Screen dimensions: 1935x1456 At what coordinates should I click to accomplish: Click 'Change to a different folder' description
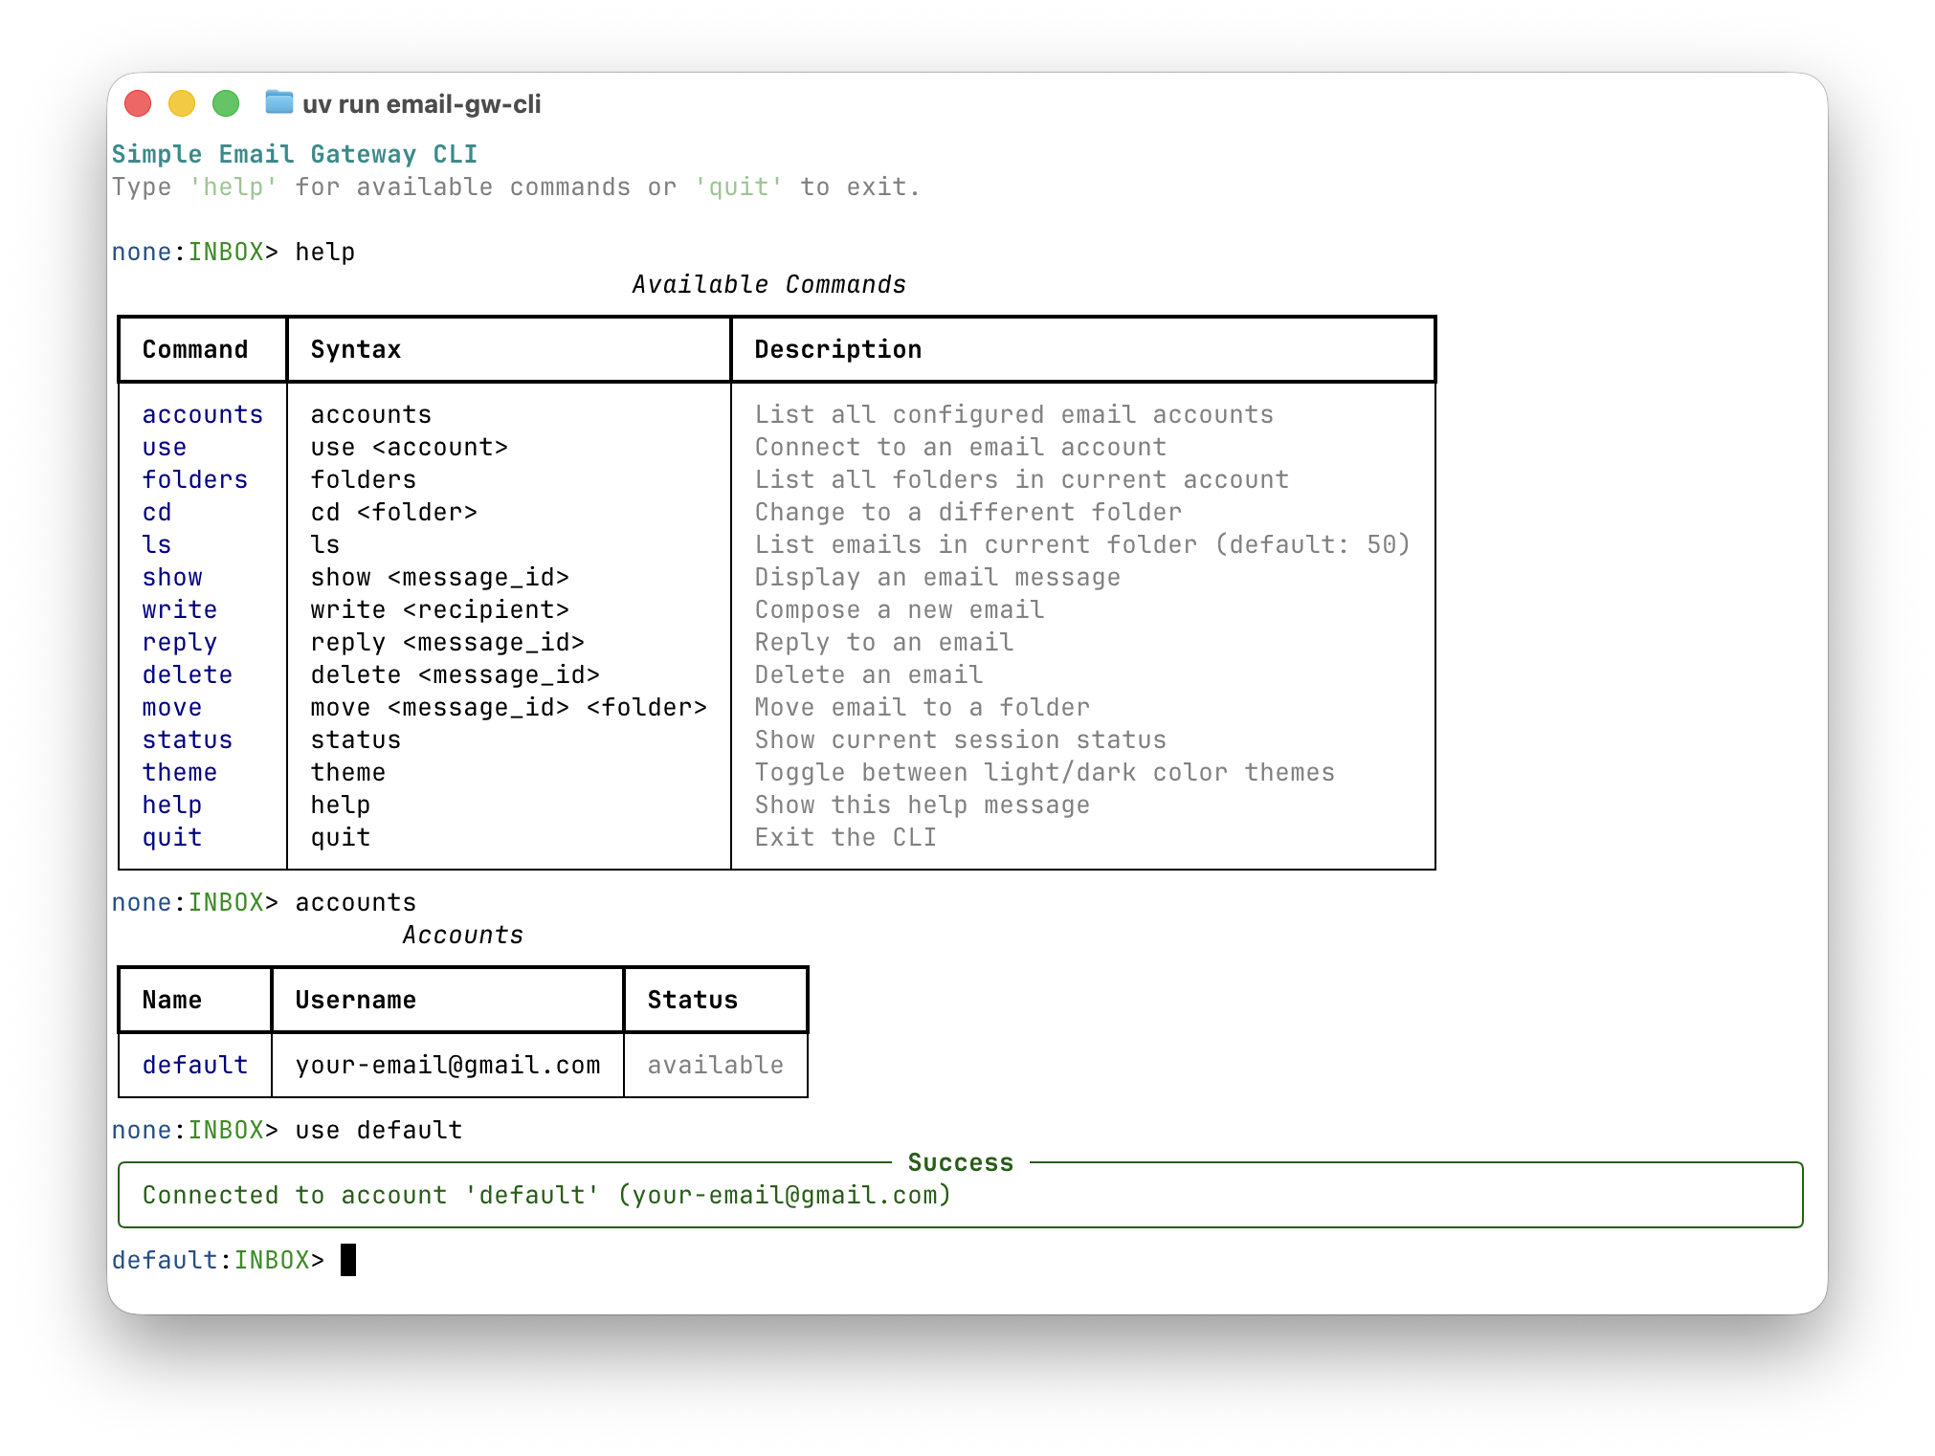point(968,512)
